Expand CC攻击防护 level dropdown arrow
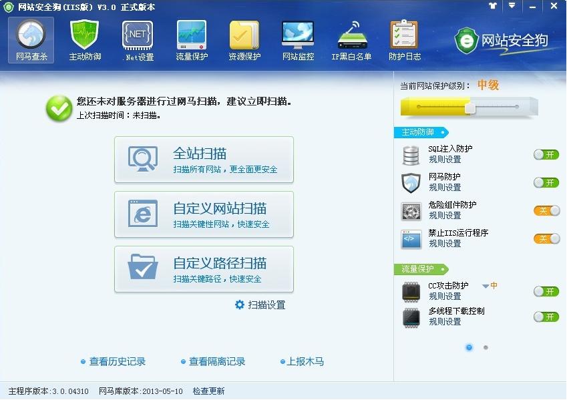Screen dimensions: 567x400 (486, 286)
